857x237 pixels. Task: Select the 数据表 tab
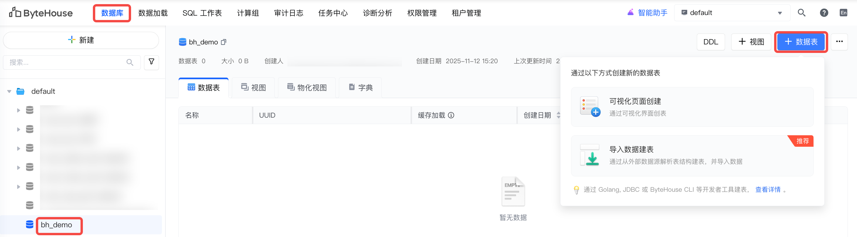204,88
